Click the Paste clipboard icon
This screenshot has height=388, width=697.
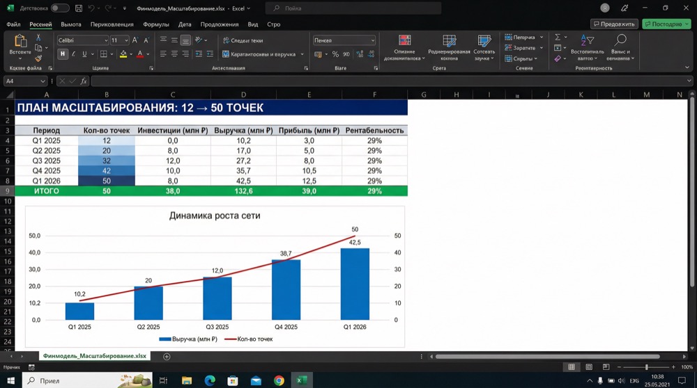coord(20,41)
